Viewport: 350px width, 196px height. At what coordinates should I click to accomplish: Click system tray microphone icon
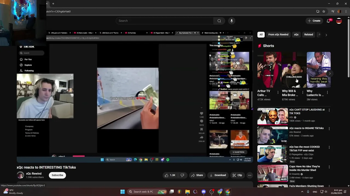(x=308, y=192)
